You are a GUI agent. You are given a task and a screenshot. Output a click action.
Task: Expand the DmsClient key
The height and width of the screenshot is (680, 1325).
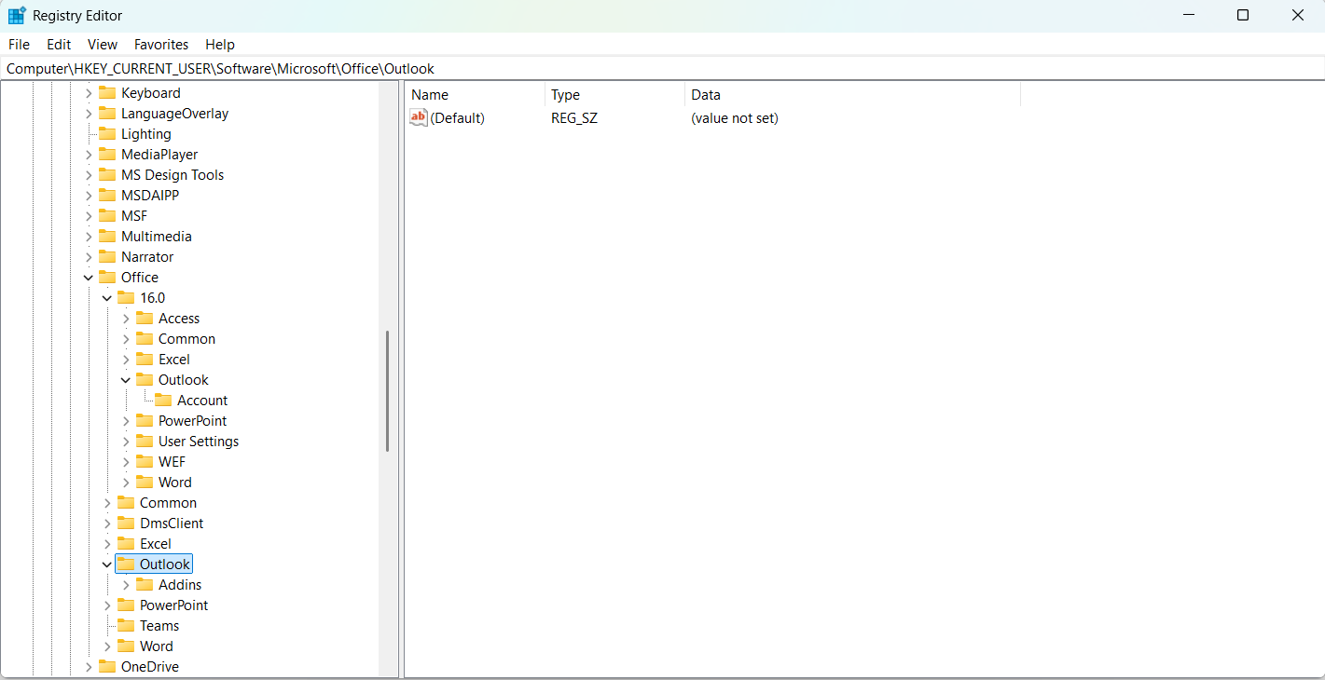[x=106, y=523]
